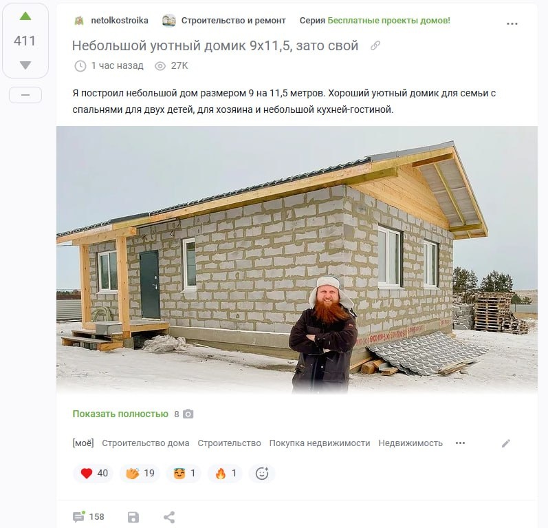Upvote the post with green arrow

click(25, 16)
